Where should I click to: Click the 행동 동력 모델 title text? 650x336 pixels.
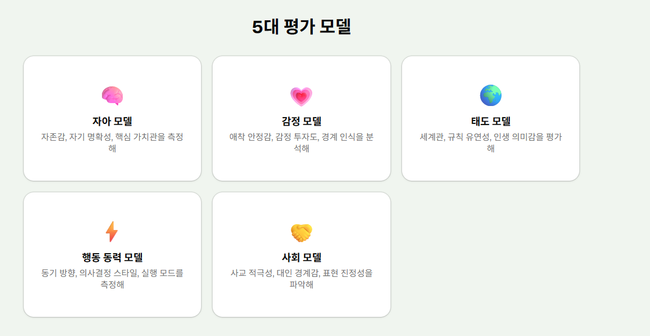(111, 258)
